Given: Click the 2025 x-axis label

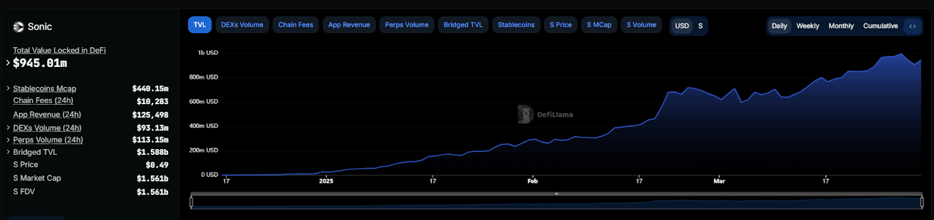Looking at the screenshot, I should (x=326, y=181).
